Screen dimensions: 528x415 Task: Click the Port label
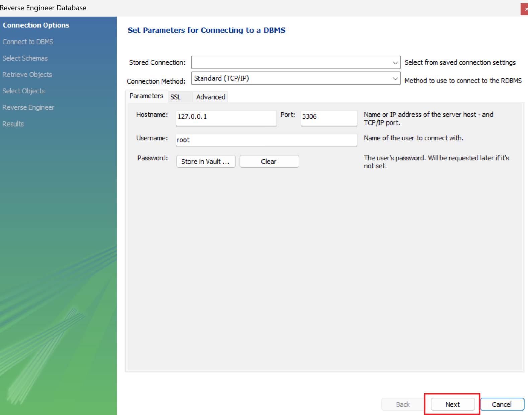(288, 115)
